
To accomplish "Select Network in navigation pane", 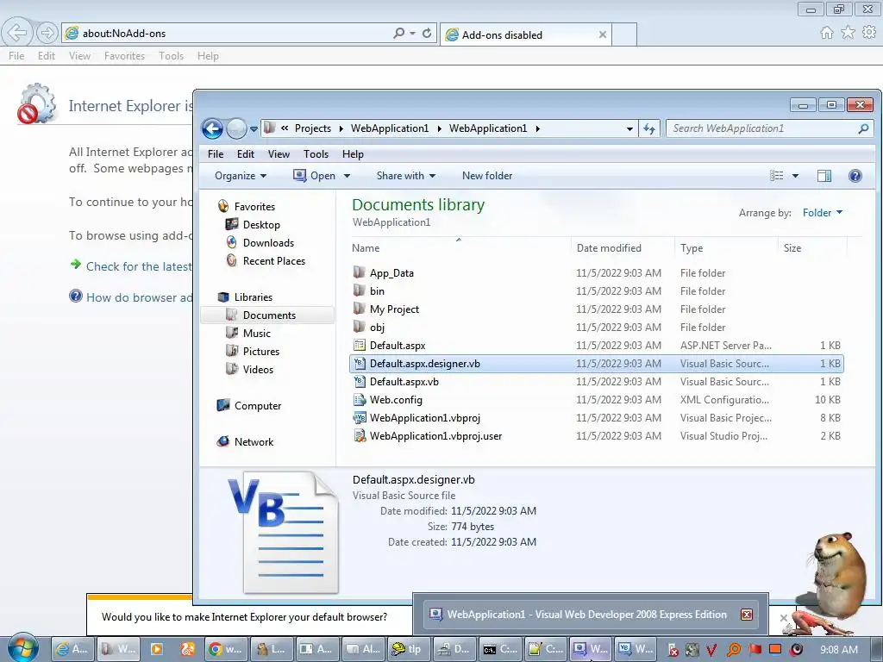I will tap(254, 442).
